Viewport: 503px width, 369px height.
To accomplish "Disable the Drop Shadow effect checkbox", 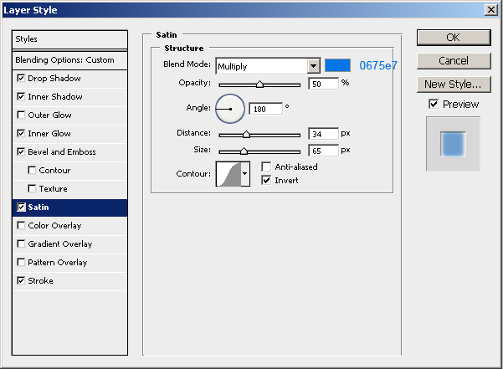I will (21, 79).
